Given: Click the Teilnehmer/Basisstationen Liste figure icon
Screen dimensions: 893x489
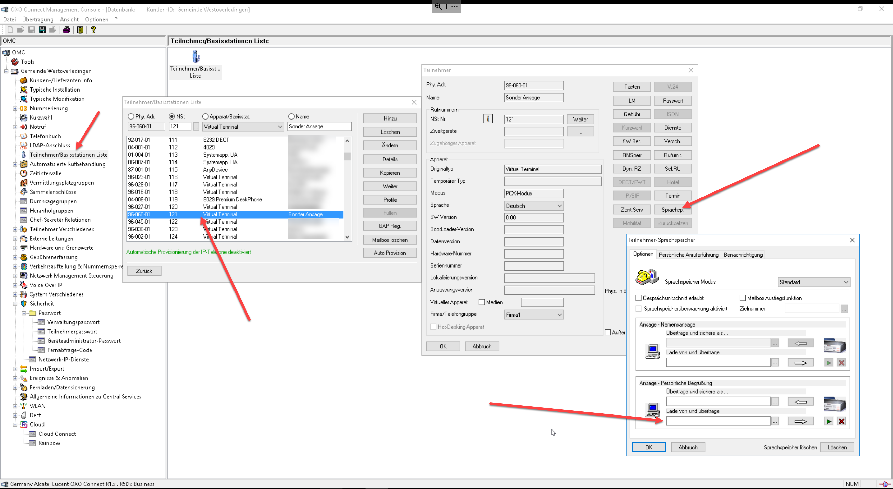Looking at the screenshot, I should [196, 56].
